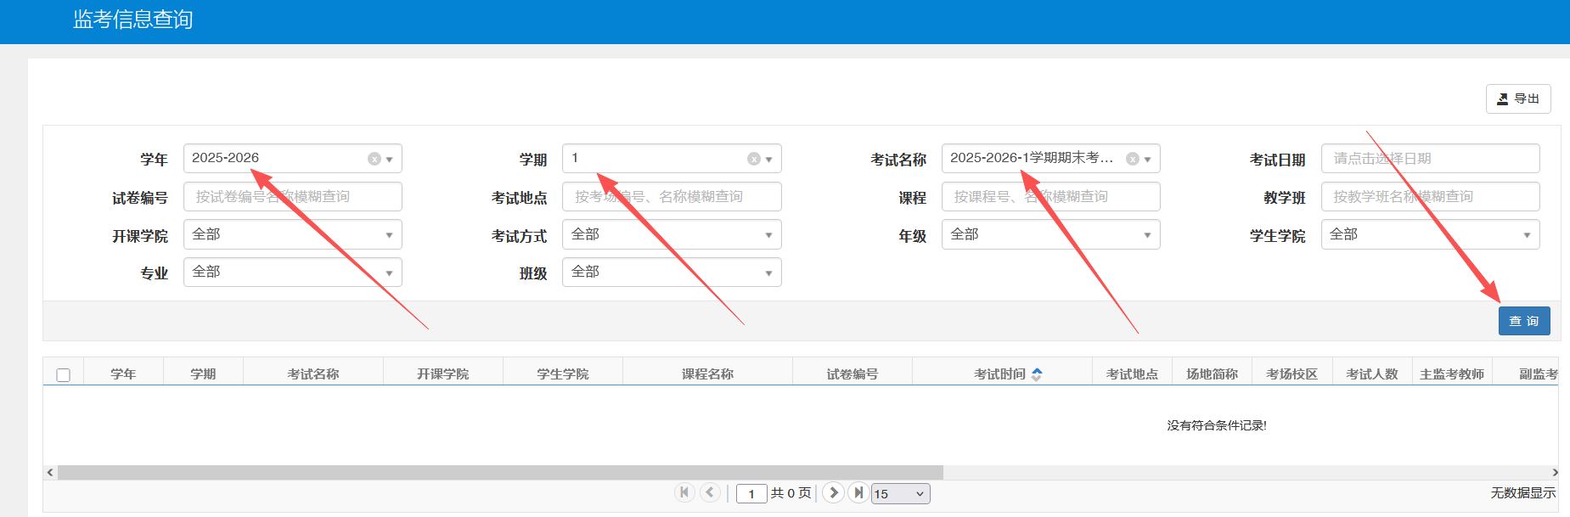Viewport: 1570px width, 517px height.
Task: Click the horizontal scrollbar under the table
Action: pyautogui.click(x=500, y=472)
